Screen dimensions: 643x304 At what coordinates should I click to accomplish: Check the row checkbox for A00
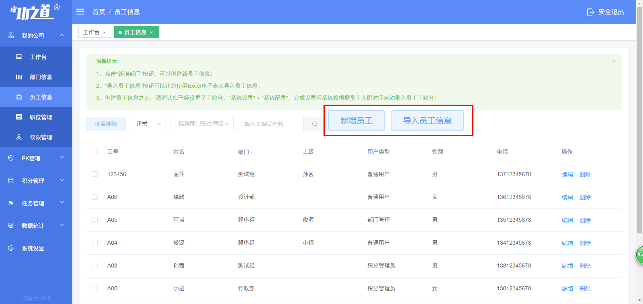95,288
